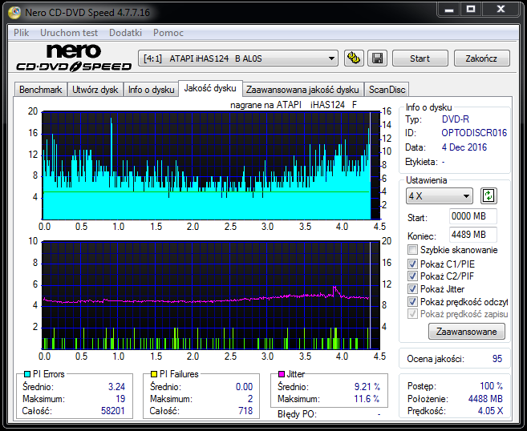Screen dimensions: 527x431
Task: Maximize the Nero CD-DVD Speed window
Action: [471, 10]
